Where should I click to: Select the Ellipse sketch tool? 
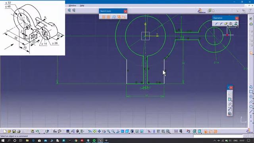pyautogui.click(x=251, y=106)
